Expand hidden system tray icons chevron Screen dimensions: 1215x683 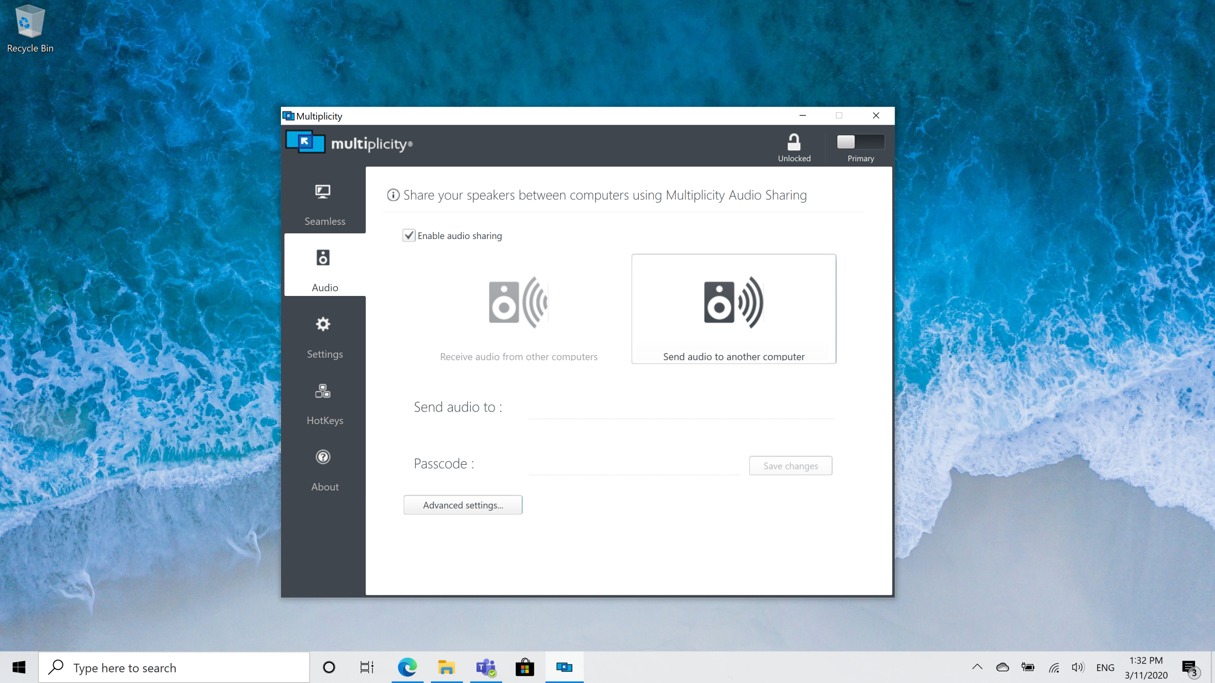(x=977, y=667)
